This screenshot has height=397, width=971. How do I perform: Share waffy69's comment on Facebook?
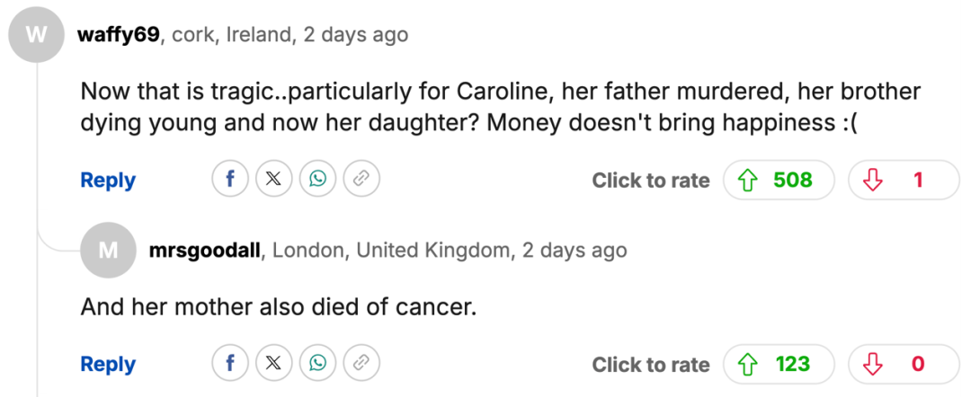(230, 180)
